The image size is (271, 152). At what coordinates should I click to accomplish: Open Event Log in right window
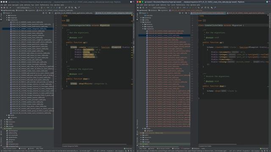pos(264,148)
